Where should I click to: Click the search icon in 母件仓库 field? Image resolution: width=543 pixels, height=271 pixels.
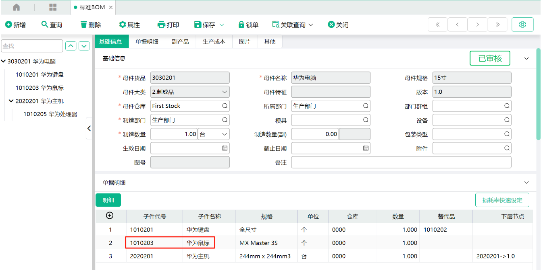click(x=225, y=106)
